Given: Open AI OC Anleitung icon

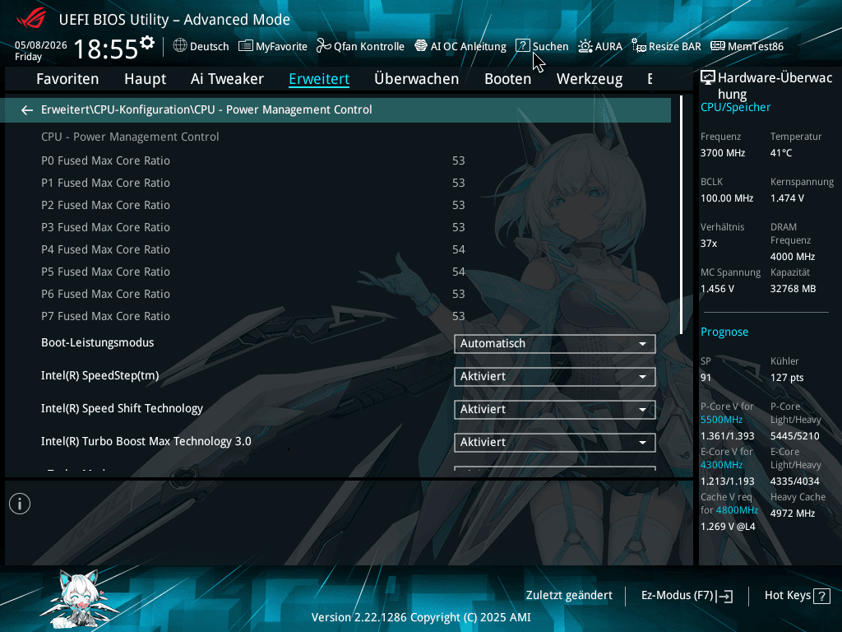Looking at the screenshot, I should (421, 46).
